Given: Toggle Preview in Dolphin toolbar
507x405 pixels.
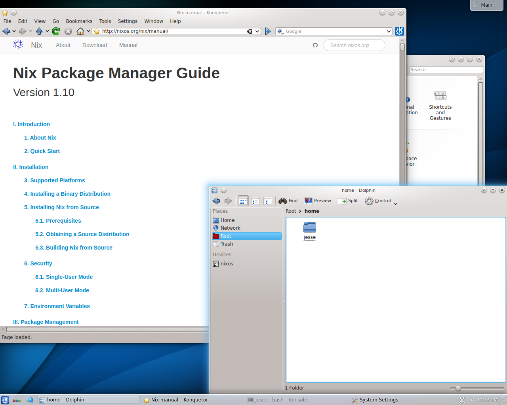Looking at the screenshot, I should click(318, 201).
